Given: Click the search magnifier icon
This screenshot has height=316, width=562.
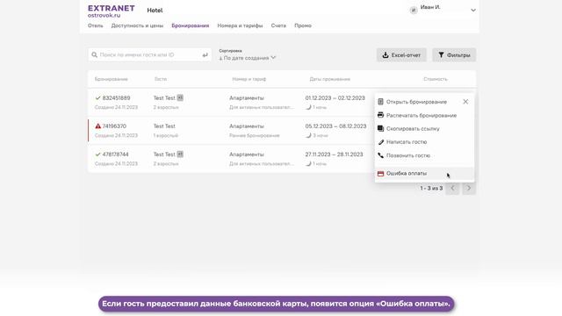Looking at the screenshot, I should [x=94, y=54].
